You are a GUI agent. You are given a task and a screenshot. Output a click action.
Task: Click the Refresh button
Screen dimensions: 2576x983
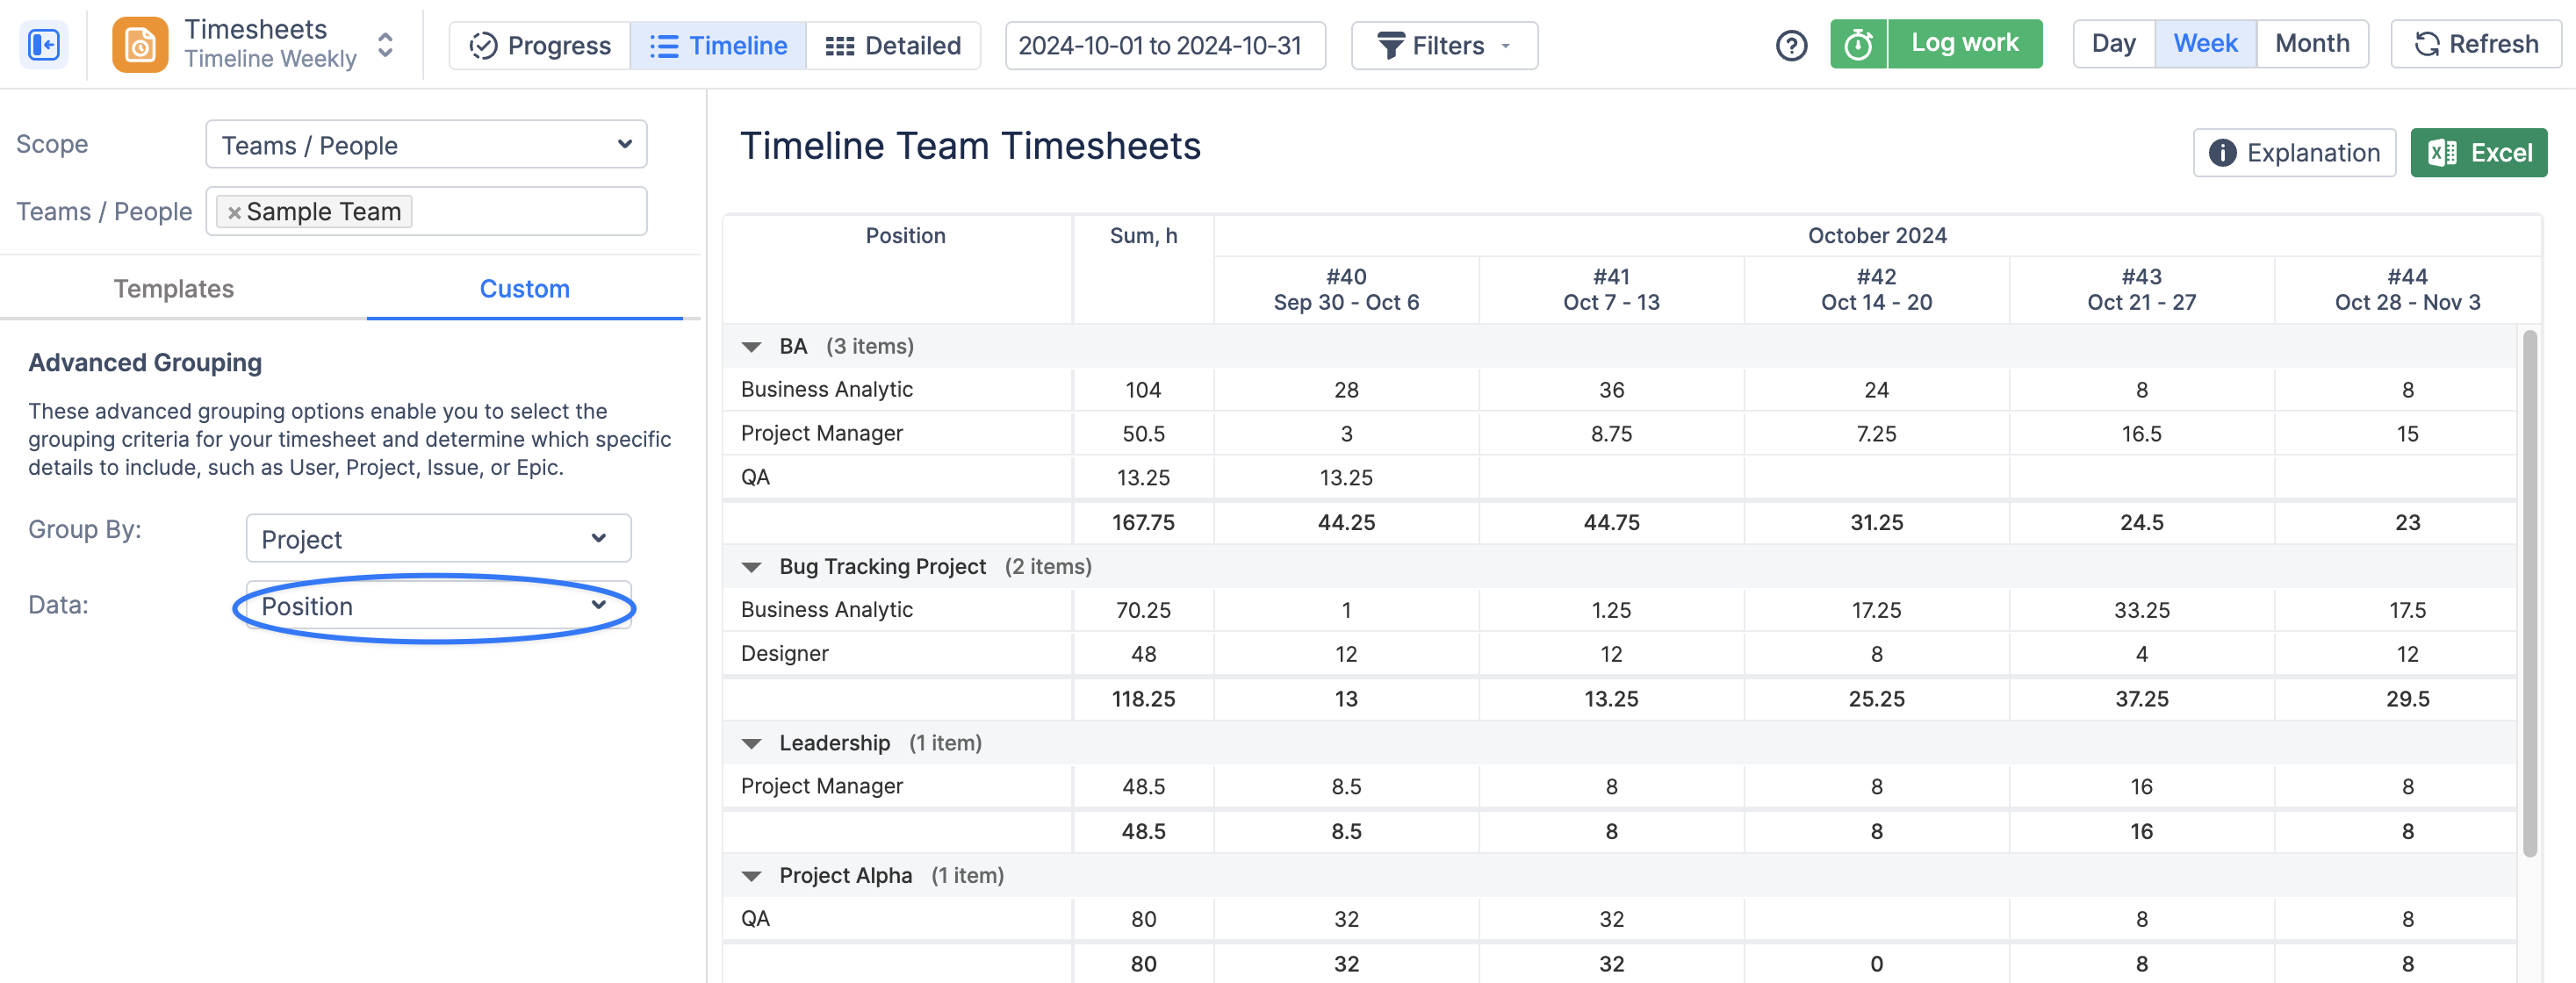tap(2476, 45)
